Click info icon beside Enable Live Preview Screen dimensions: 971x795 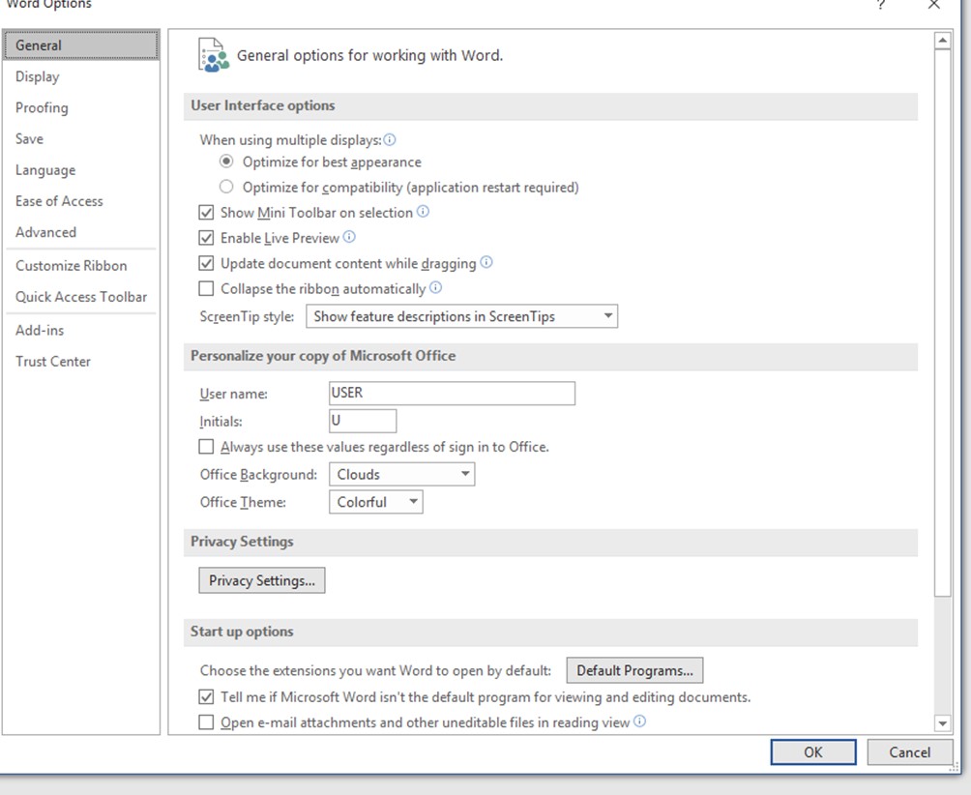(349, 237)
